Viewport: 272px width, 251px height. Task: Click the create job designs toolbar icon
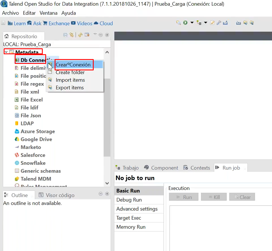[x=199, y=23]
